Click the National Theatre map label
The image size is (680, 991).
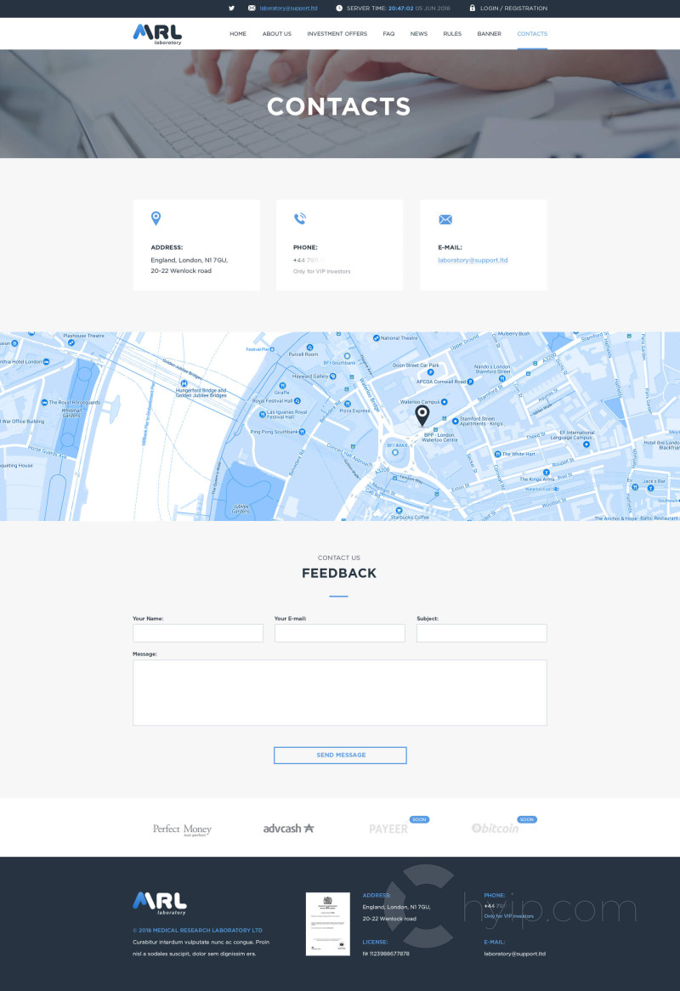pos(399,338)
